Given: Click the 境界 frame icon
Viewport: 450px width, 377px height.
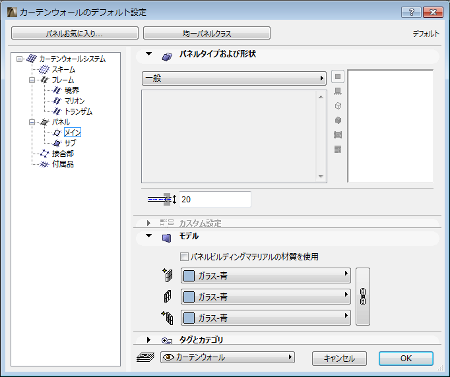Looking at the screenshot, I should (57, 90).
